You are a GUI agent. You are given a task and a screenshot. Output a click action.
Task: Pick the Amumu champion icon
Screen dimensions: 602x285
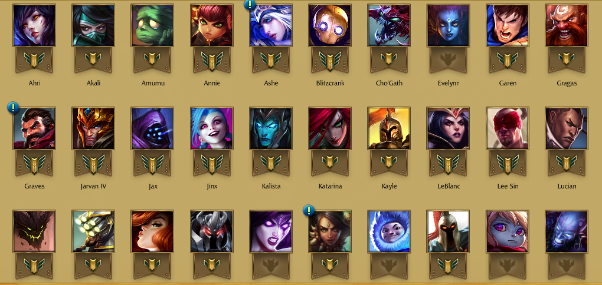[152, 25]
